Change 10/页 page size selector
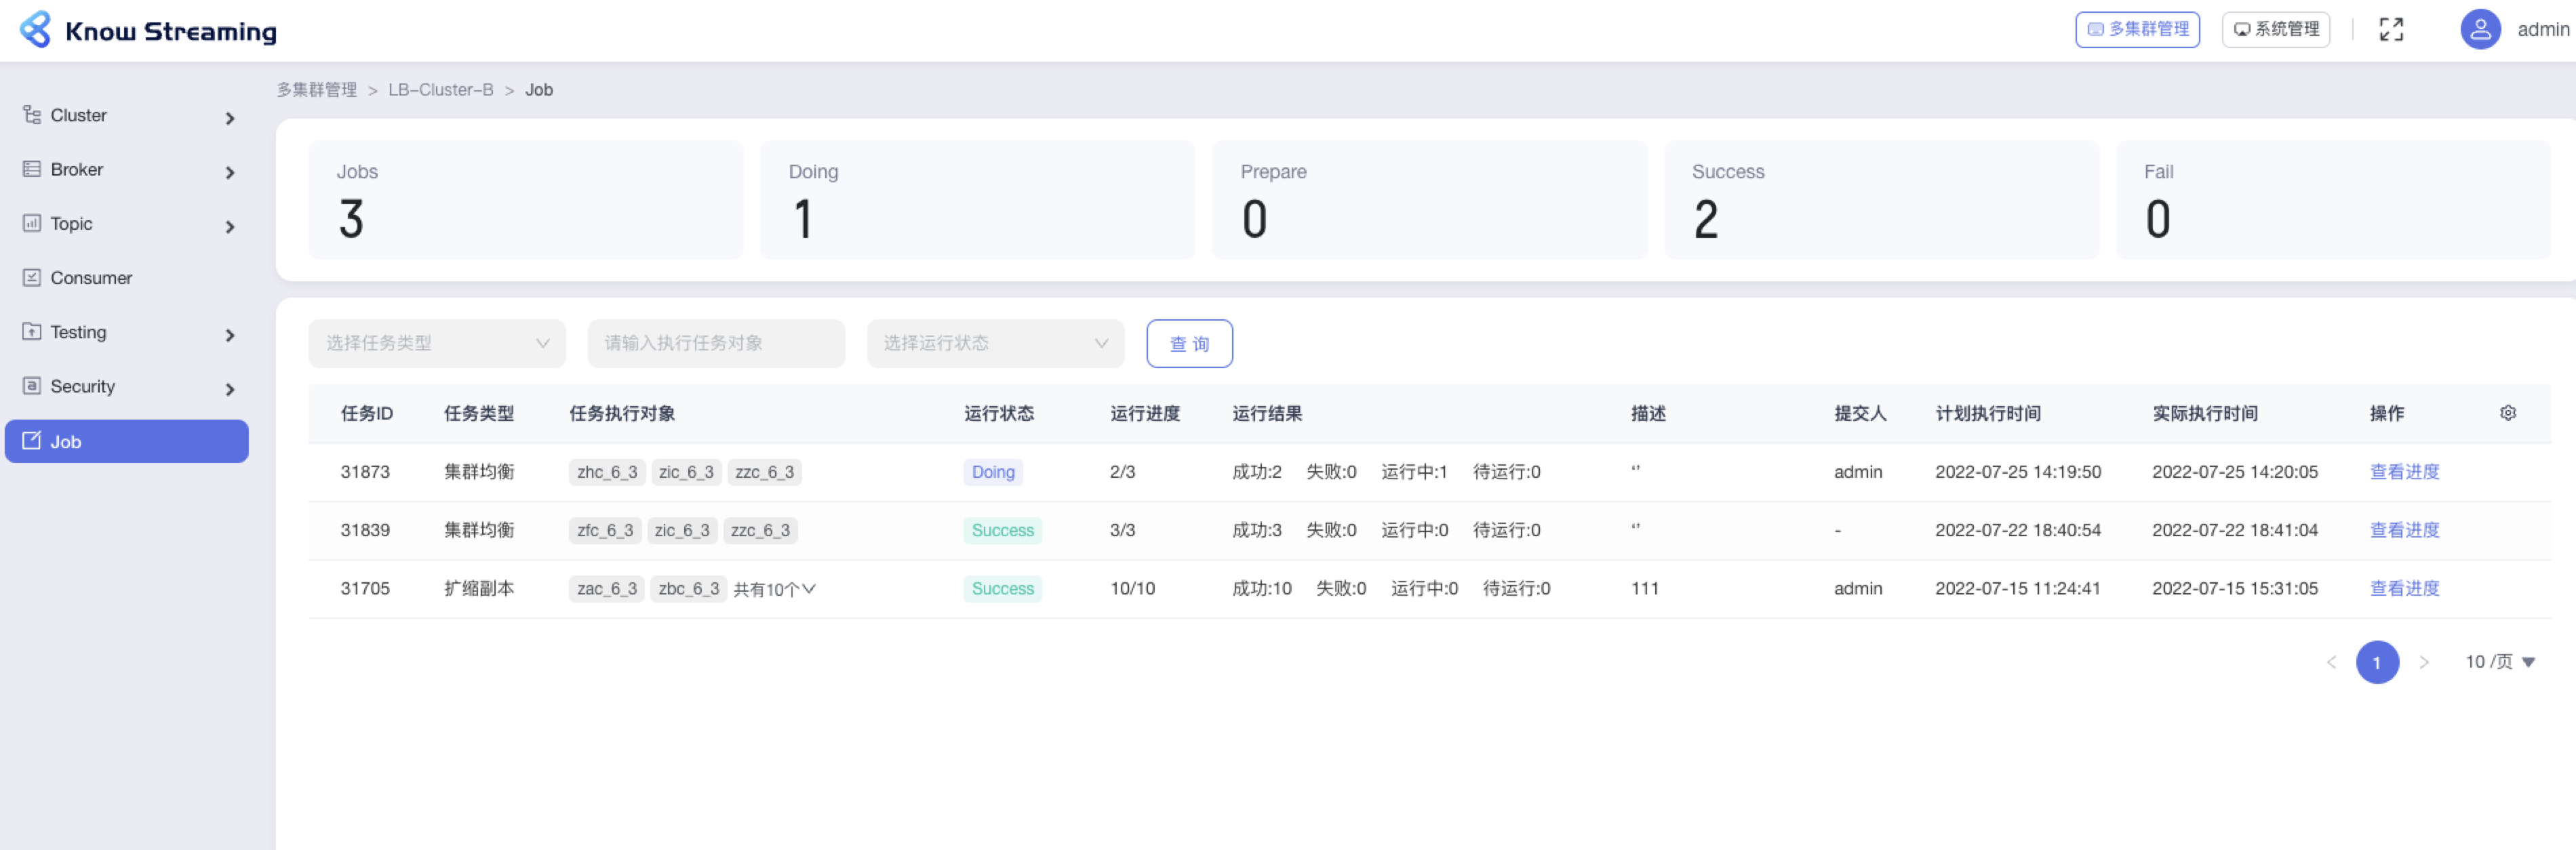Screen dimensions: 2576x850 point(2499,662)
